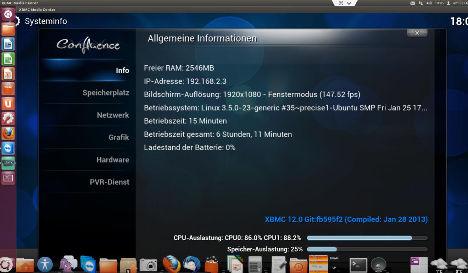Open the text editor notepad-with-pencil icon
The height and width of the screenshot is (273, 468).
279,264
